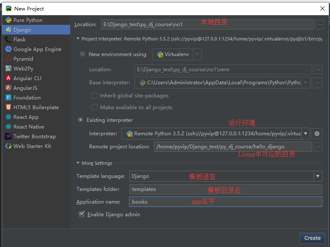This screenshot has height=247, width=330.
Task: Select Existing interpreter radio button
Action: pyautogui.click(x=80, y=120)
